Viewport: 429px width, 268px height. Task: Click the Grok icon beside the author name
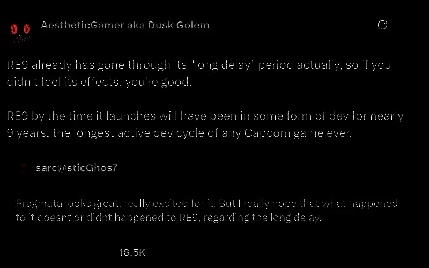pyautogui.click(x=382, y=25)
